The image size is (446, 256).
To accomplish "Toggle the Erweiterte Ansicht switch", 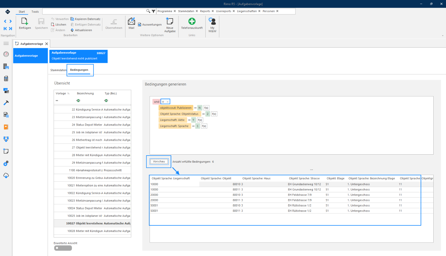I will click(63, 248).
